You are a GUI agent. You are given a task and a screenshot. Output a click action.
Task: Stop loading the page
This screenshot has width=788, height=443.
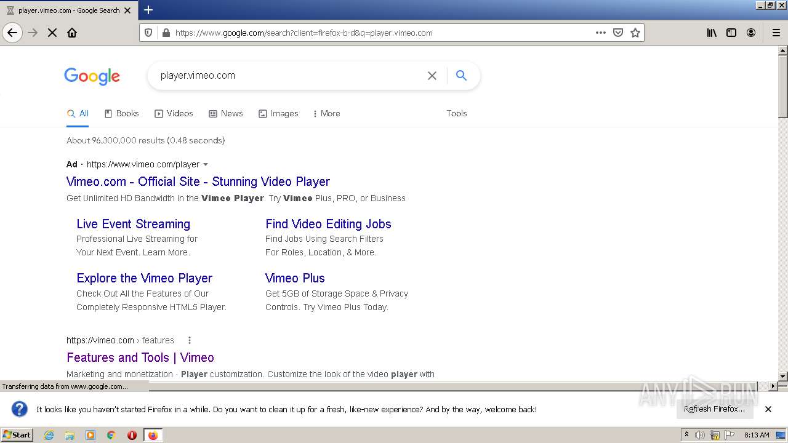(x=52, y=33)
